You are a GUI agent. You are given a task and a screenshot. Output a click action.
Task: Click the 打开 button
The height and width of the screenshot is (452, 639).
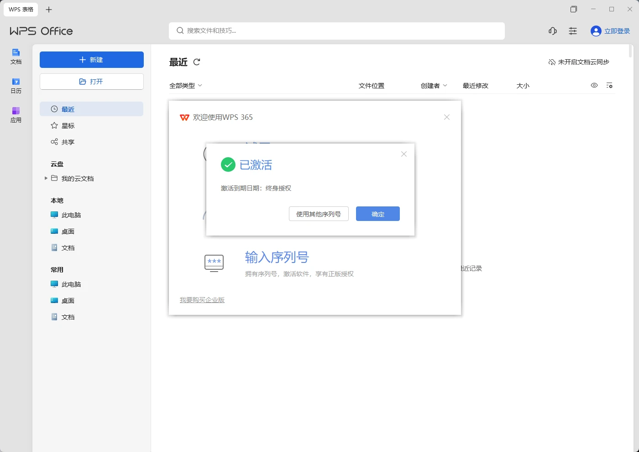(92, 82)
